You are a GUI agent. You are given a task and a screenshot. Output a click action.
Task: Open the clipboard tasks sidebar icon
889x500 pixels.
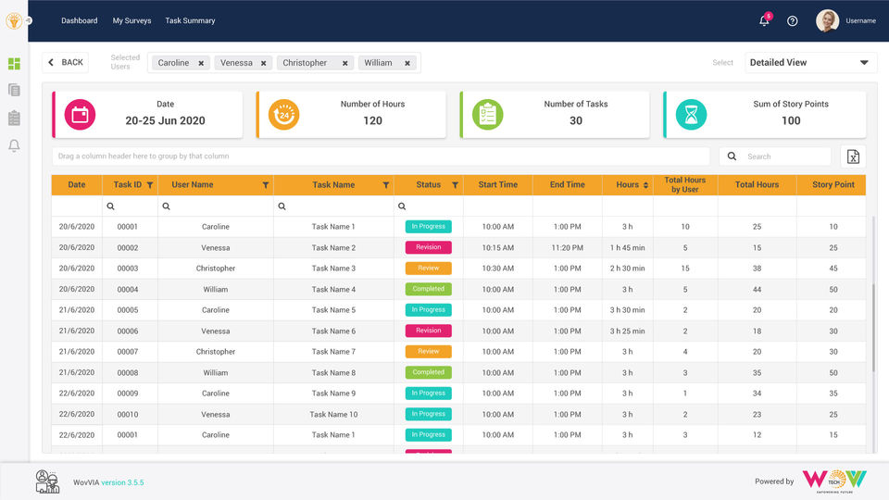click(x=14, y=118)
